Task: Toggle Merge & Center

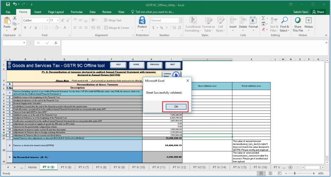Action: (x=117, y=28)
